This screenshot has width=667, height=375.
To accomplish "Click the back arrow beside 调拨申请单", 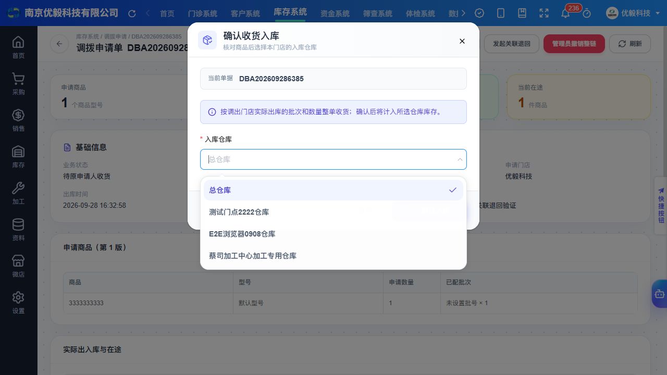I will [59, 44].
